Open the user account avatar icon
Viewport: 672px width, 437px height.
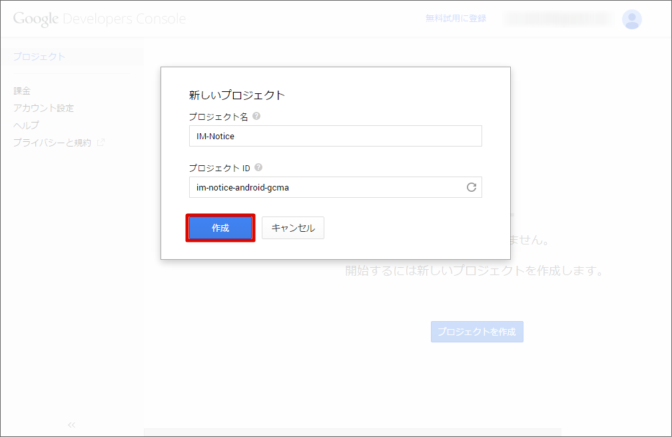[632, 19]
